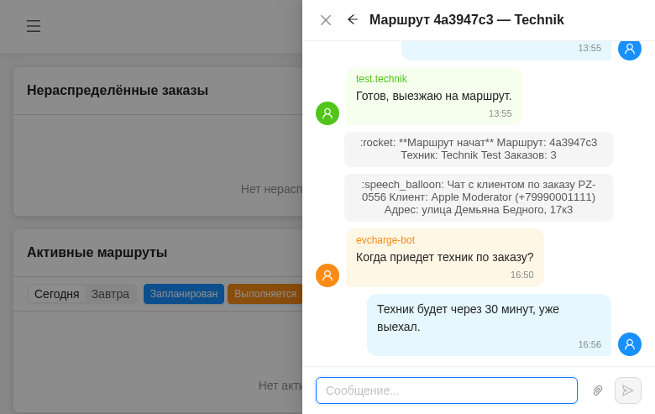
Task: Close the chat panel with X icon
Action: pos(326,20)
